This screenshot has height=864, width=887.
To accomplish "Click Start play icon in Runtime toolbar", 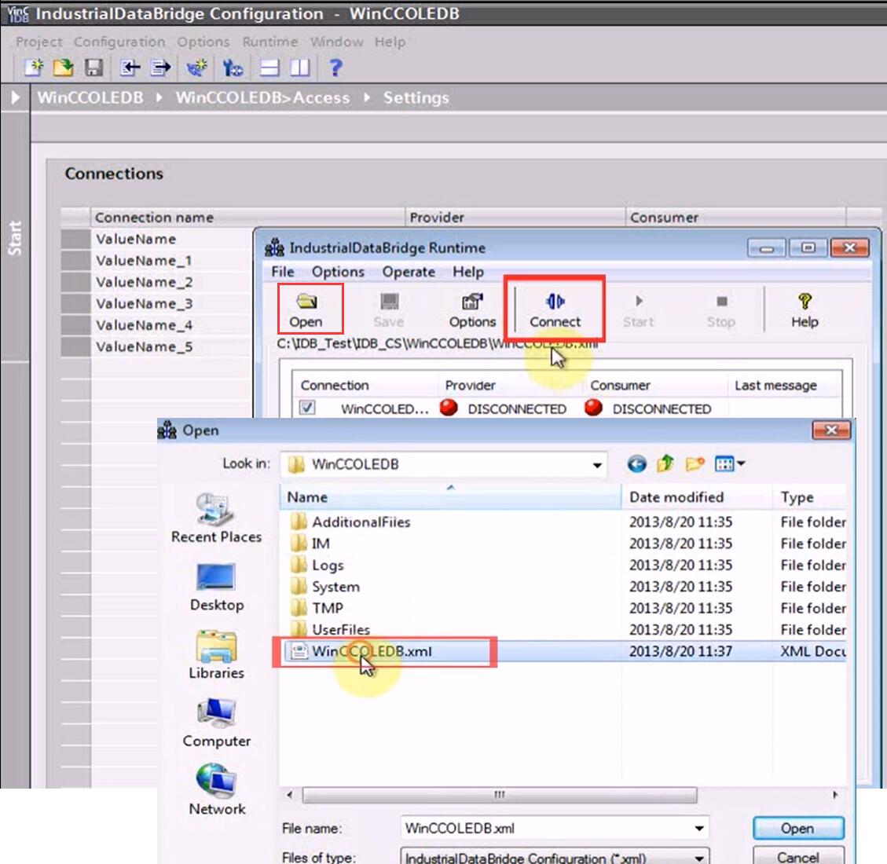I will point(638,310).
